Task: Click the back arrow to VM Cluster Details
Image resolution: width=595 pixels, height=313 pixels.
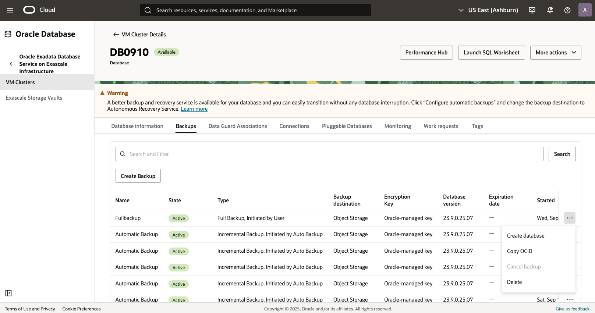Action: [x=116, y=35]
